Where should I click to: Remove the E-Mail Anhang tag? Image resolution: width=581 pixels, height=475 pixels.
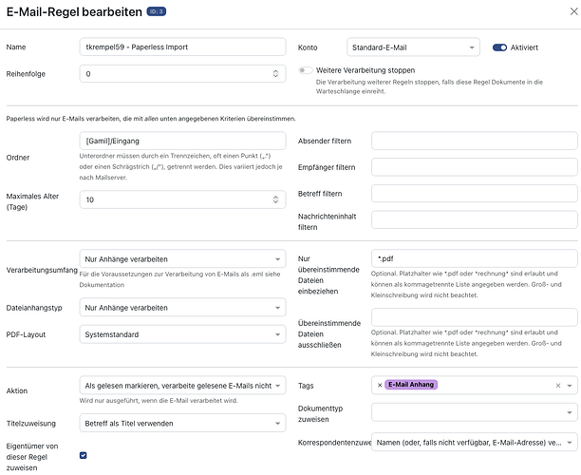[x=380, y=385]
